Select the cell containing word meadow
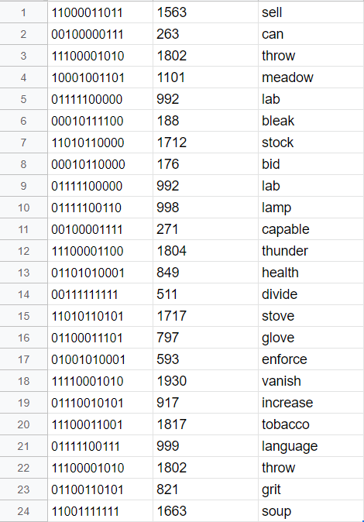The width and height of the screenshot is (364, 522). click(311, 77)
